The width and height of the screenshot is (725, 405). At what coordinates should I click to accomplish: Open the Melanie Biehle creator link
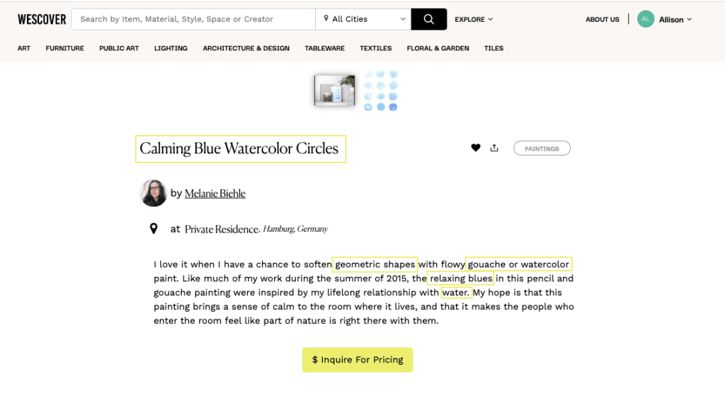pyautogui.click(x=215, y=194)
